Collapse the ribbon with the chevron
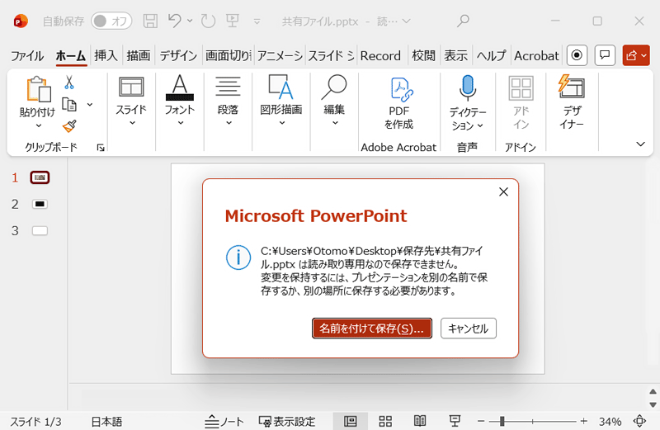This screenshot has height=430, width=660. (641, 144)
